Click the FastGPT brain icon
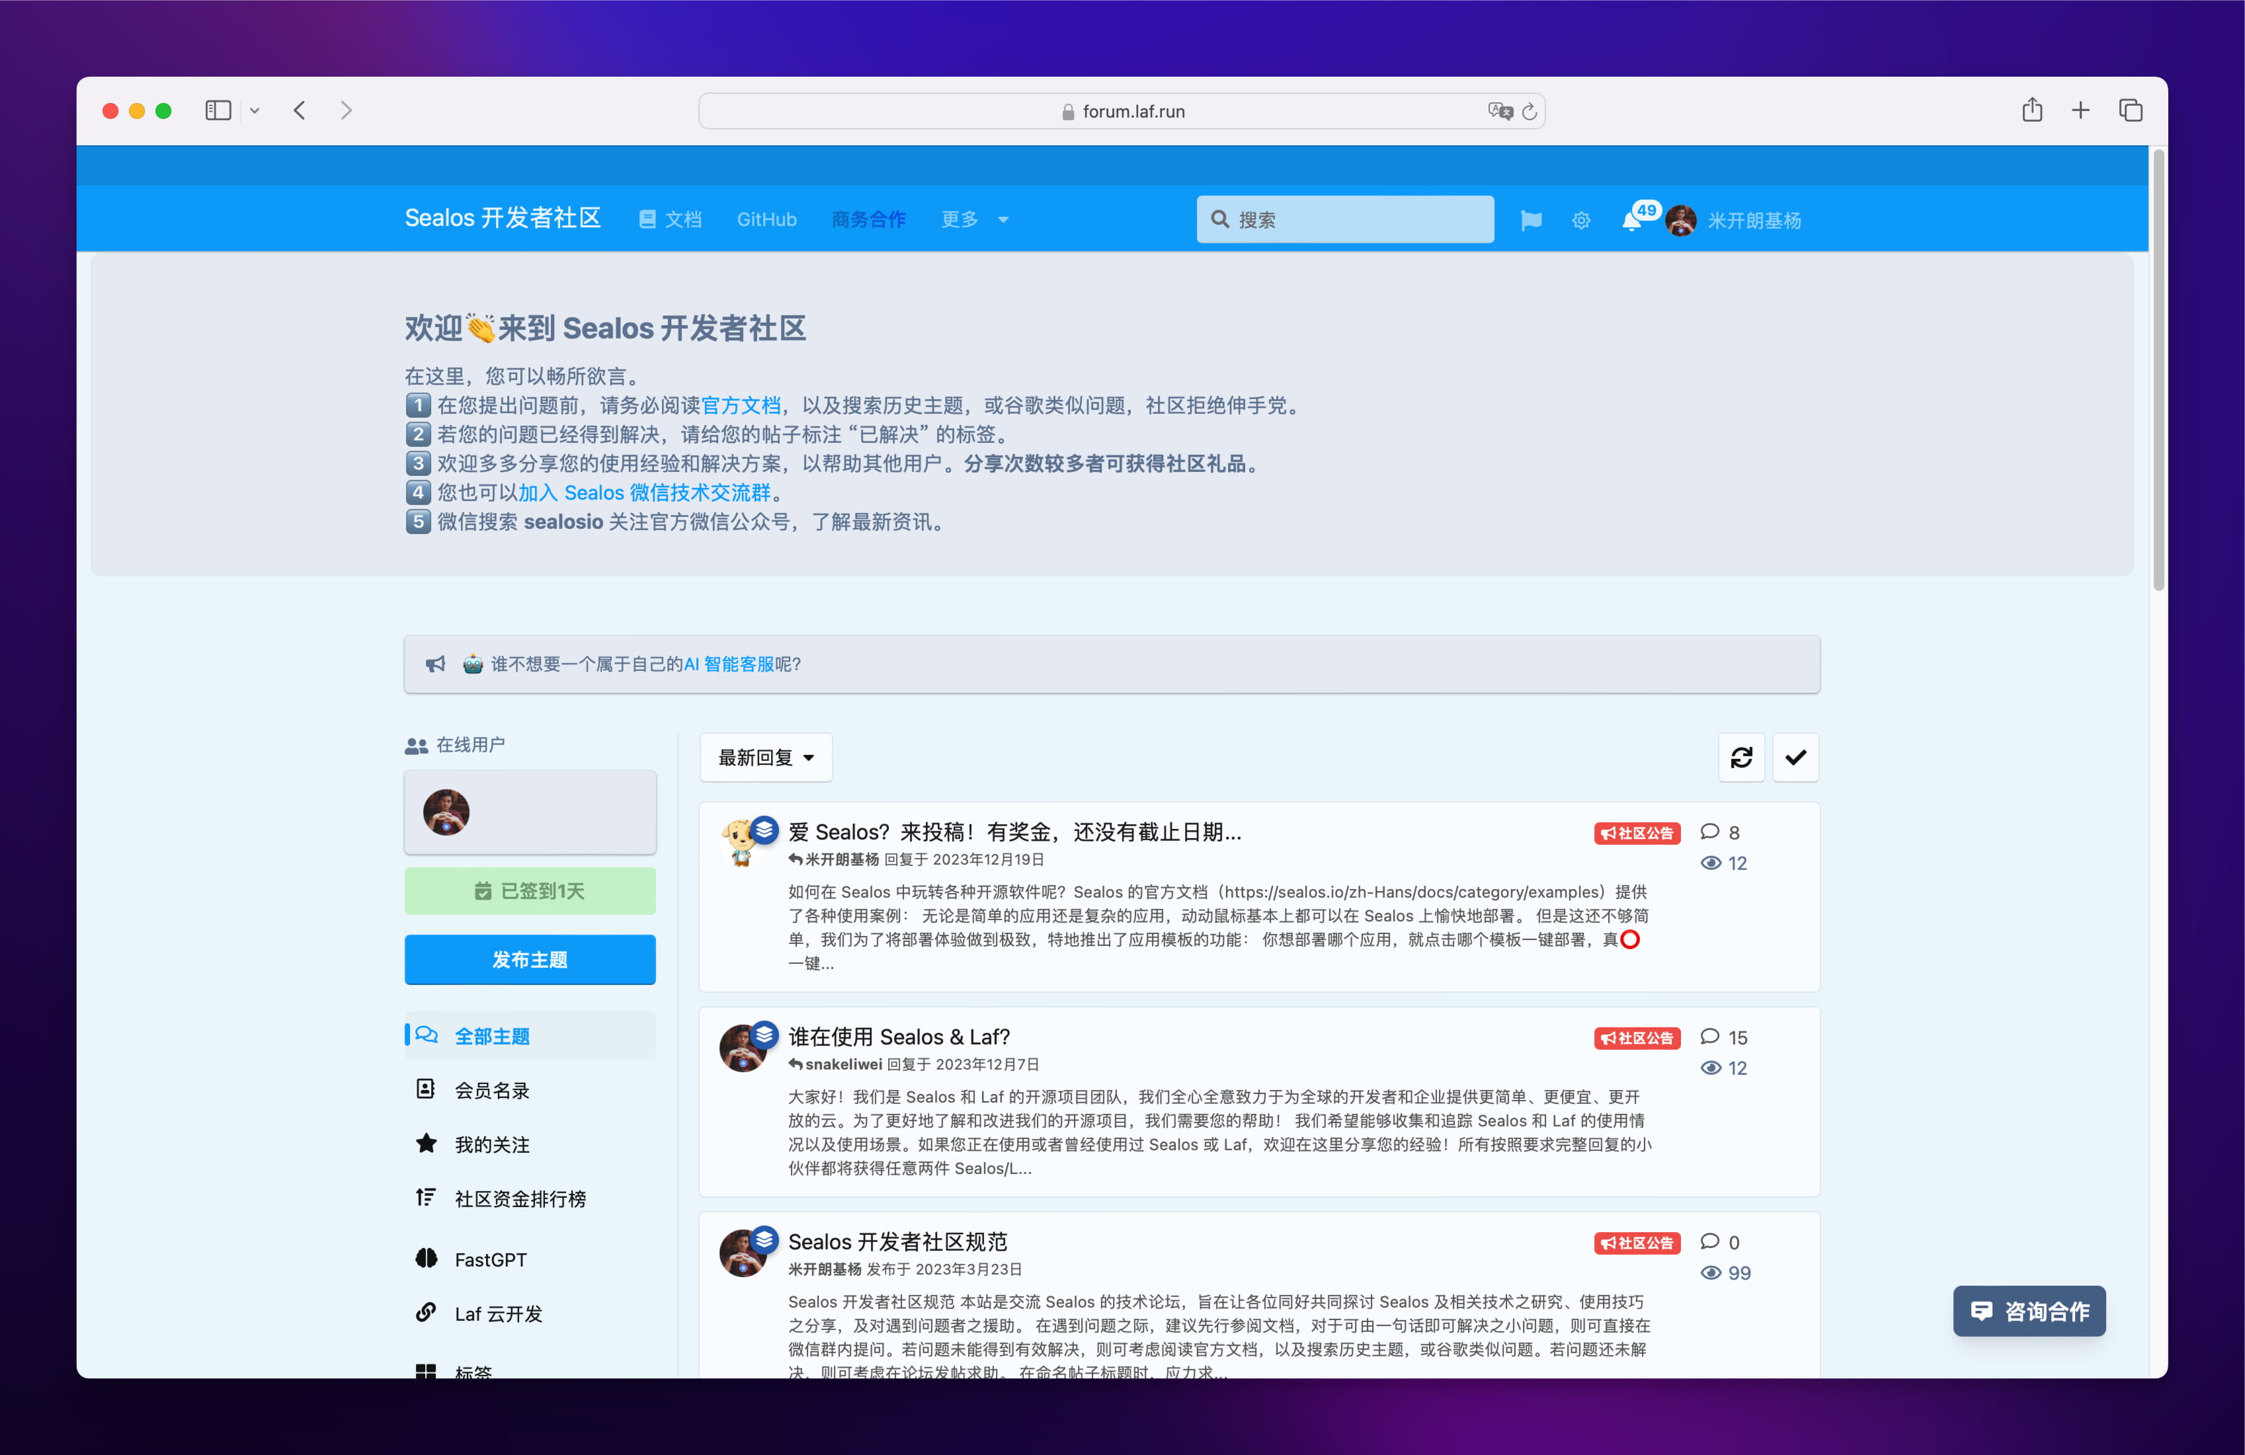 click(x=427, y=1258)
